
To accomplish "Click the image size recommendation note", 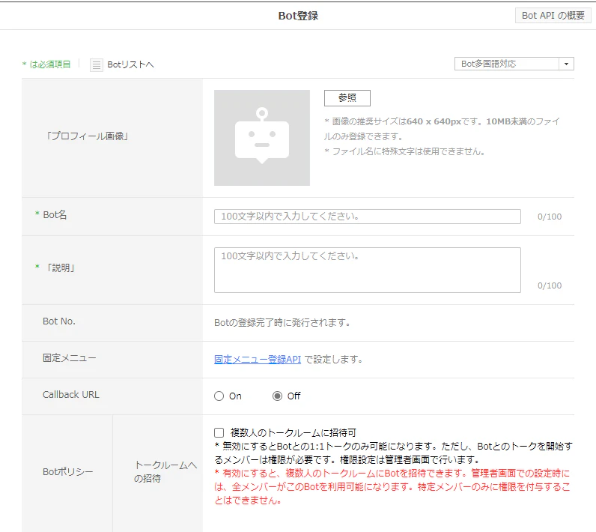I will point(442,129).
